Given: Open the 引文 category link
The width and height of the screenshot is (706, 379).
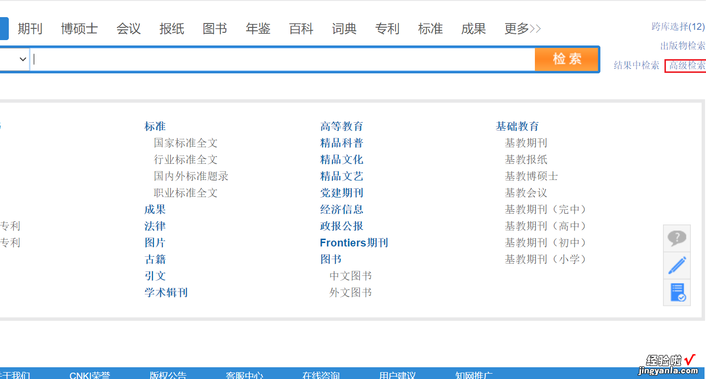Looking at the screenshot, I should [x=155, y=276].
